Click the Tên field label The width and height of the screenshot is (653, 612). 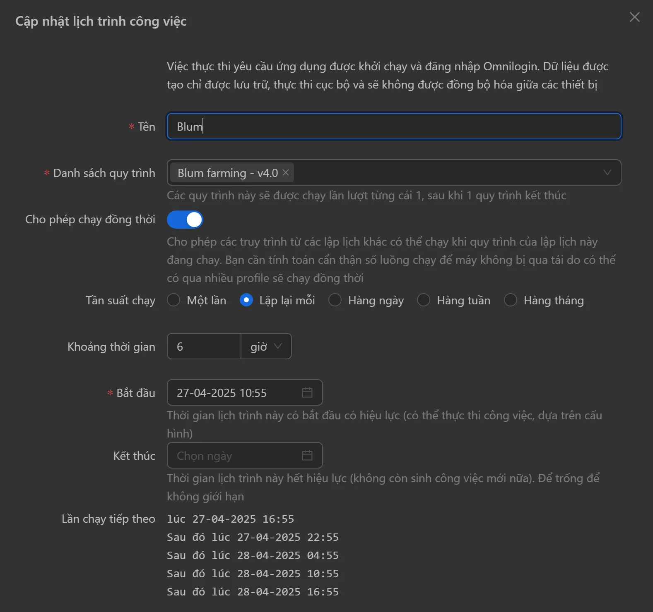pos(146,127)
